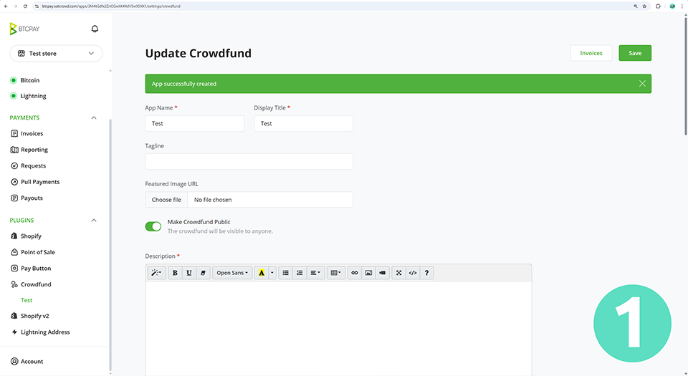Image resolution: width=688 pixels, height=376 pixels.
Task: Open the Open Sans font dropdown
Action: pos(232,273)
